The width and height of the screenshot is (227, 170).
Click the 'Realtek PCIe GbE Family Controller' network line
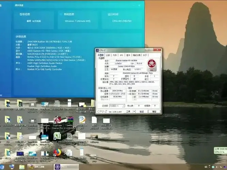45,69
